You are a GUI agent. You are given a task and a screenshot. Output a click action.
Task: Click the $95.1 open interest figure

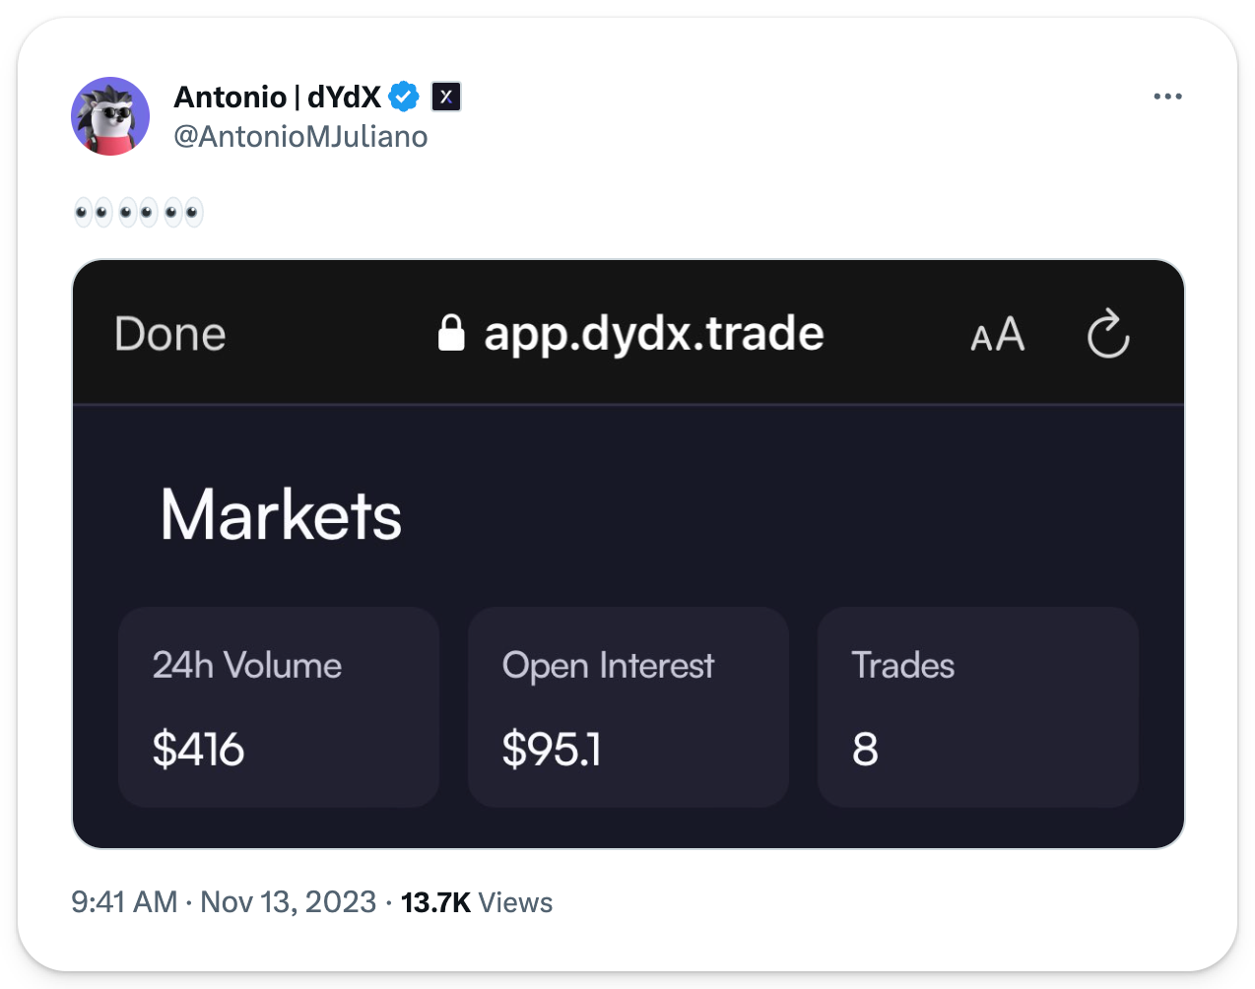[x=551, y=750]
